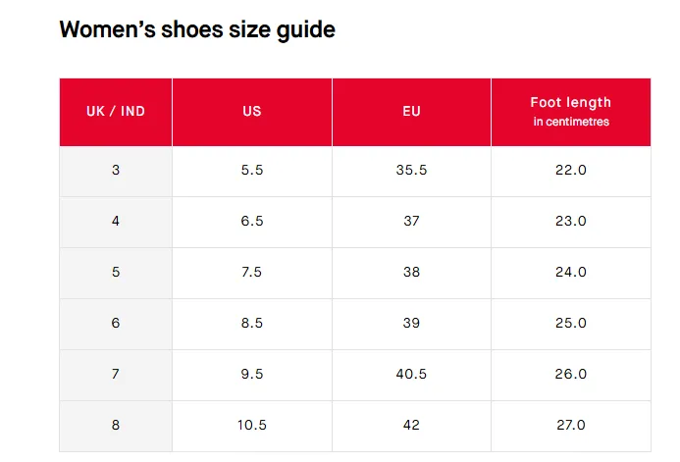Click UK size 8 cell
680x462 pixels.
point(116,427)
